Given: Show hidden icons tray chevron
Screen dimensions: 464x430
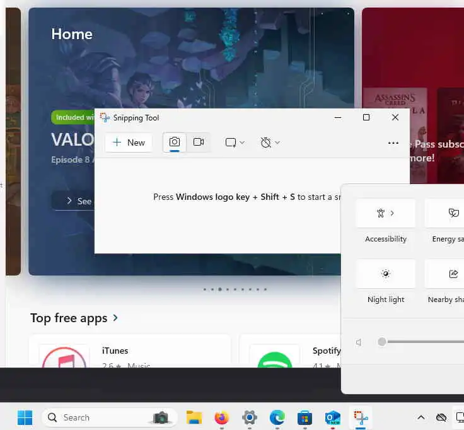Looking at the screenshot, I should pos(421,417).
